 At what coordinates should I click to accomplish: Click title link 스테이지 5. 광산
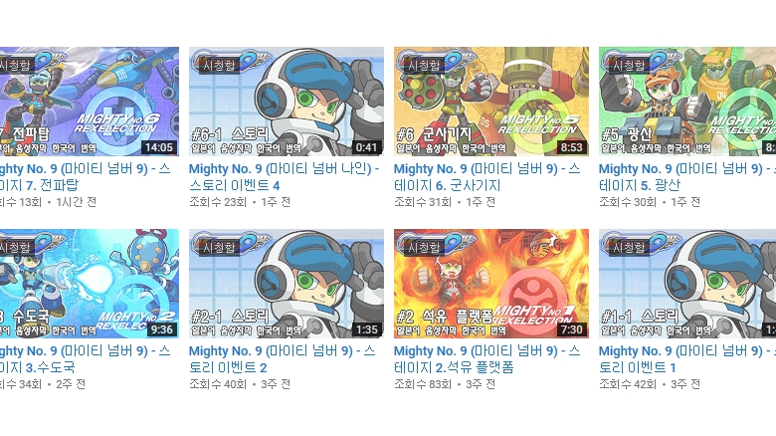click(x=687, y=177)
